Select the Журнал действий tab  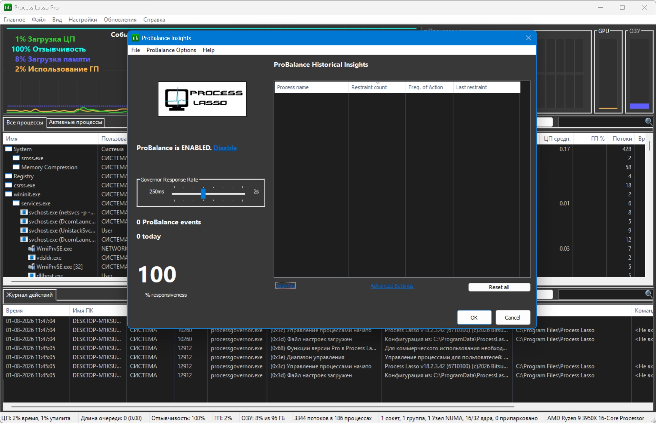tap(30, 295)
